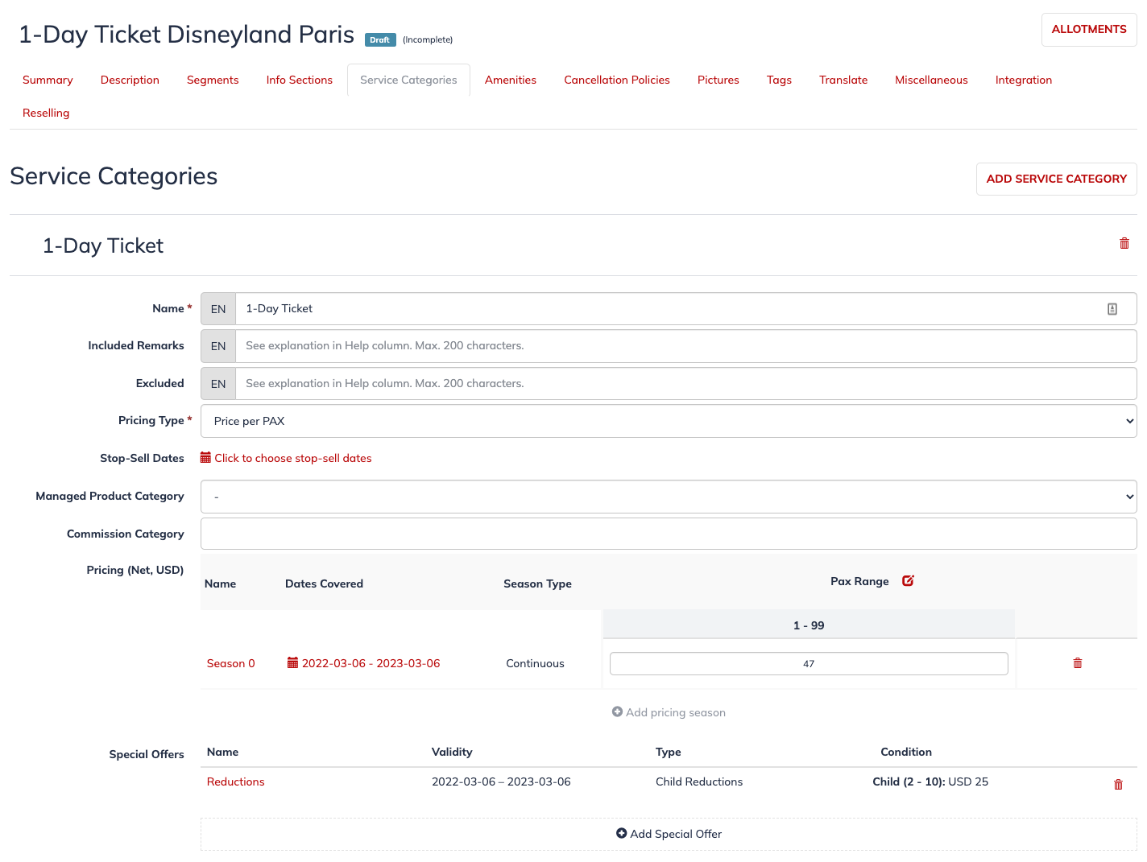
Task: Delete Season 0 pricing row
Action: click(1078, 663)
